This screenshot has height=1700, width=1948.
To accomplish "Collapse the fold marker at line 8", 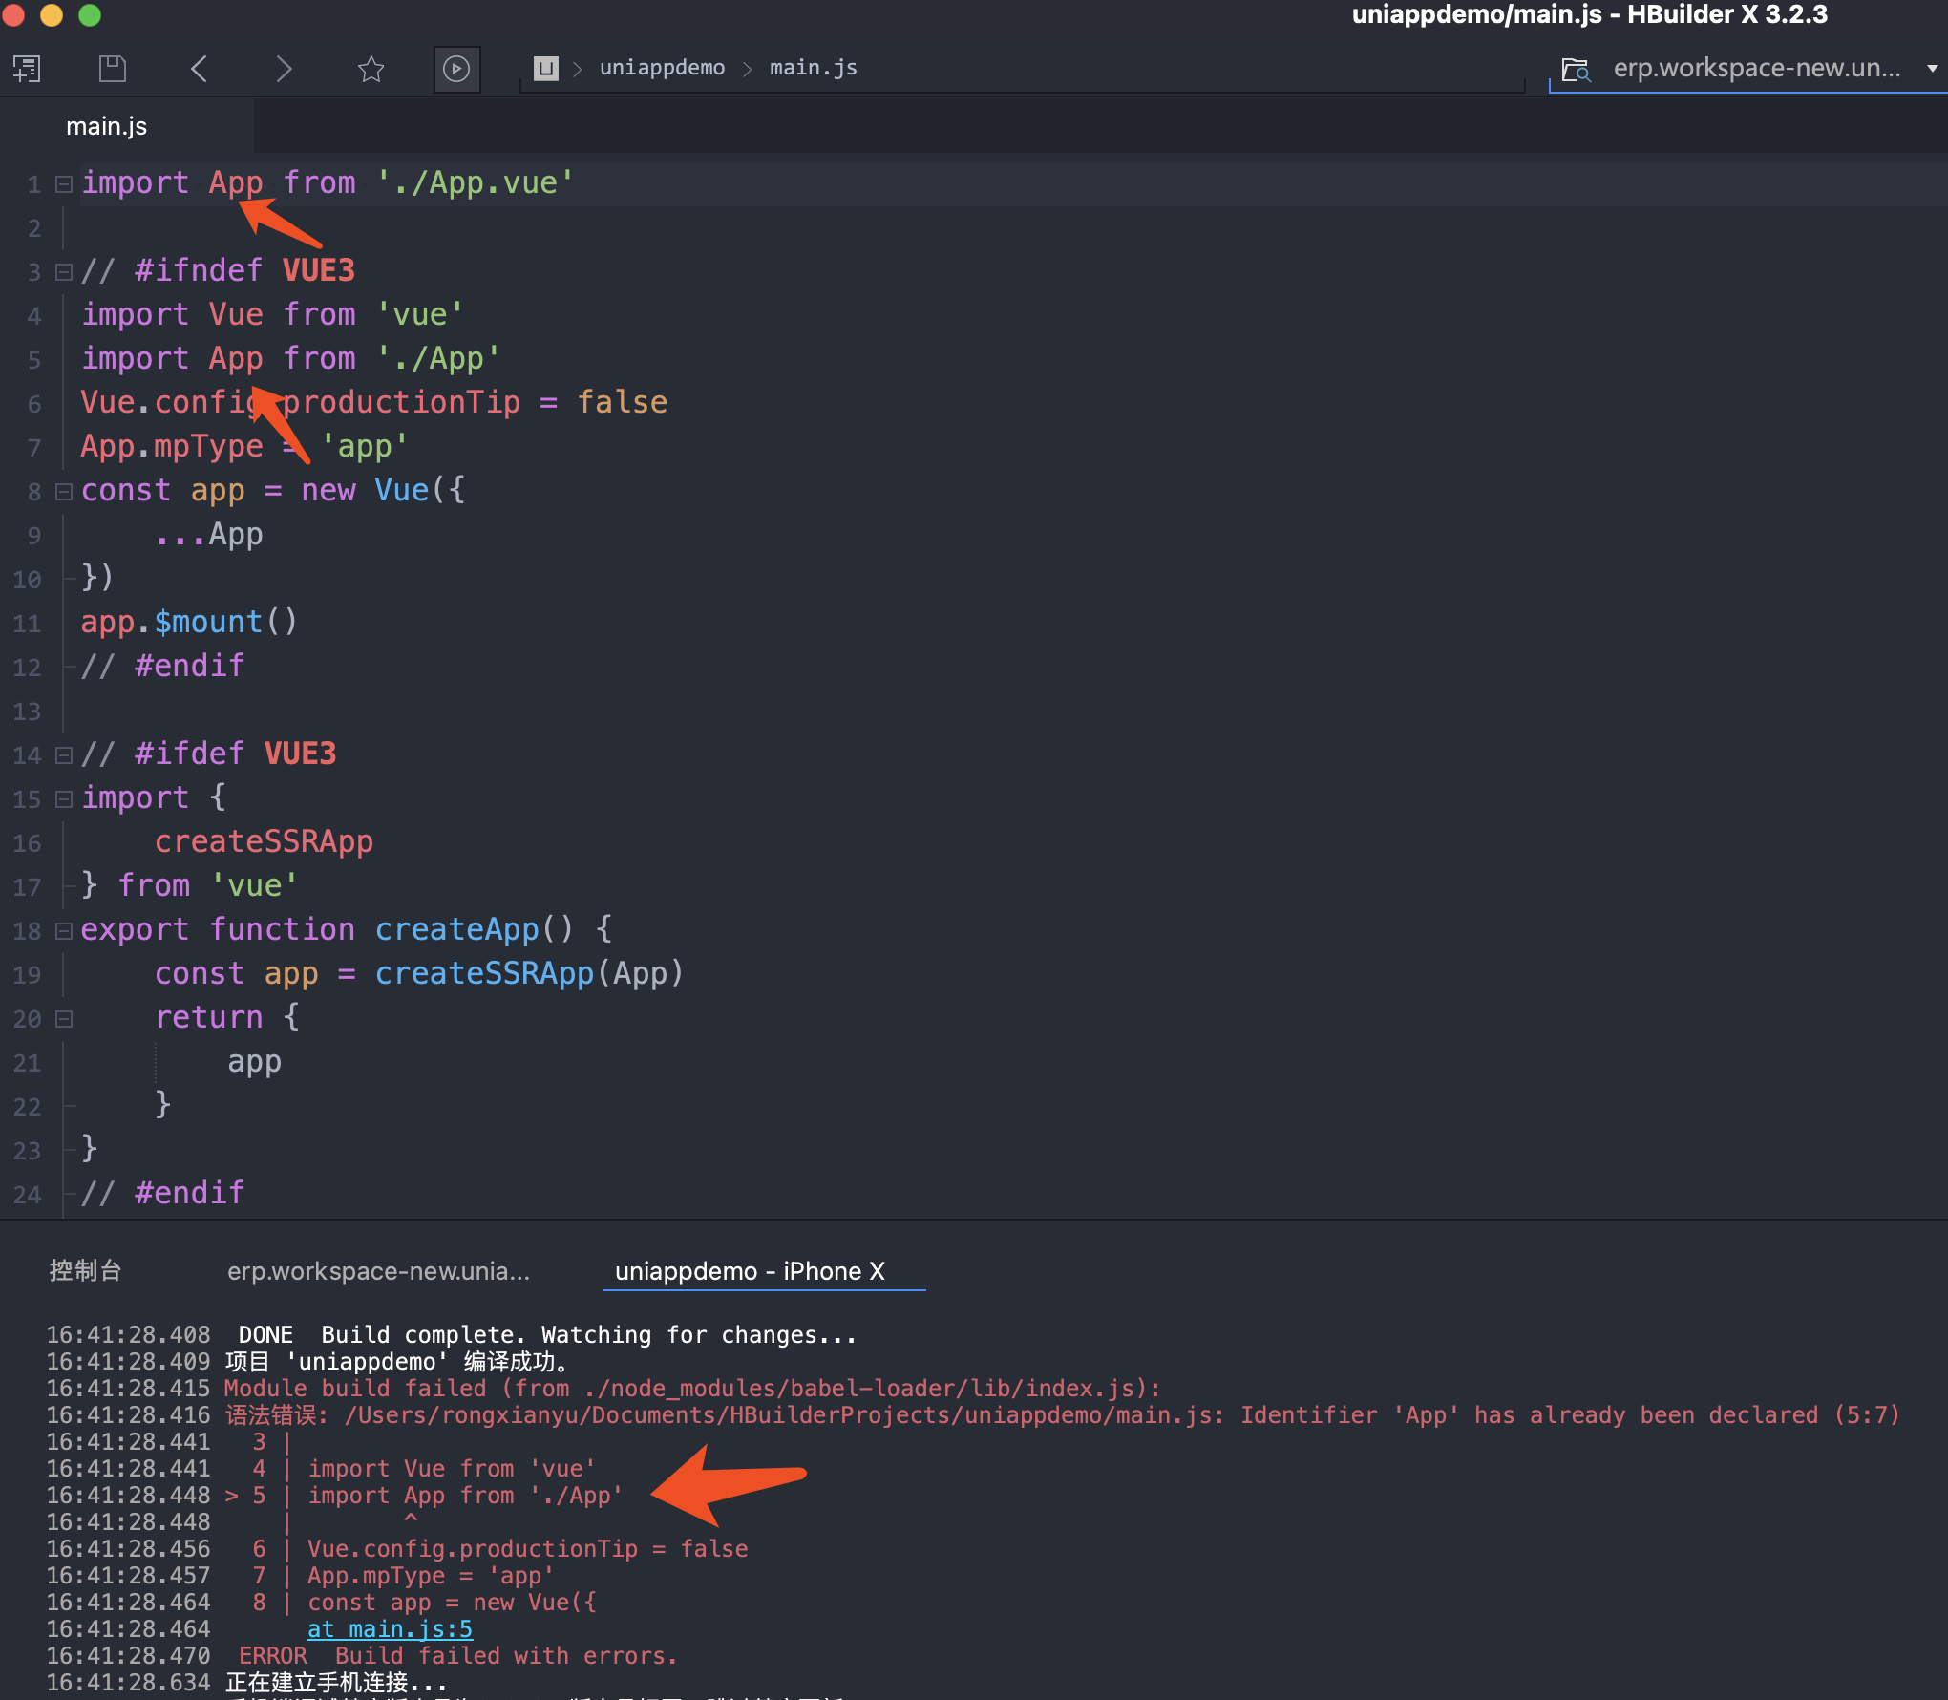I will (64, 492).
